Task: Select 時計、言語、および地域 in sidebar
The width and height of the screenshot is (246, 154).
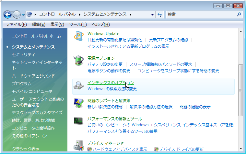Action: tap(33, 120)
